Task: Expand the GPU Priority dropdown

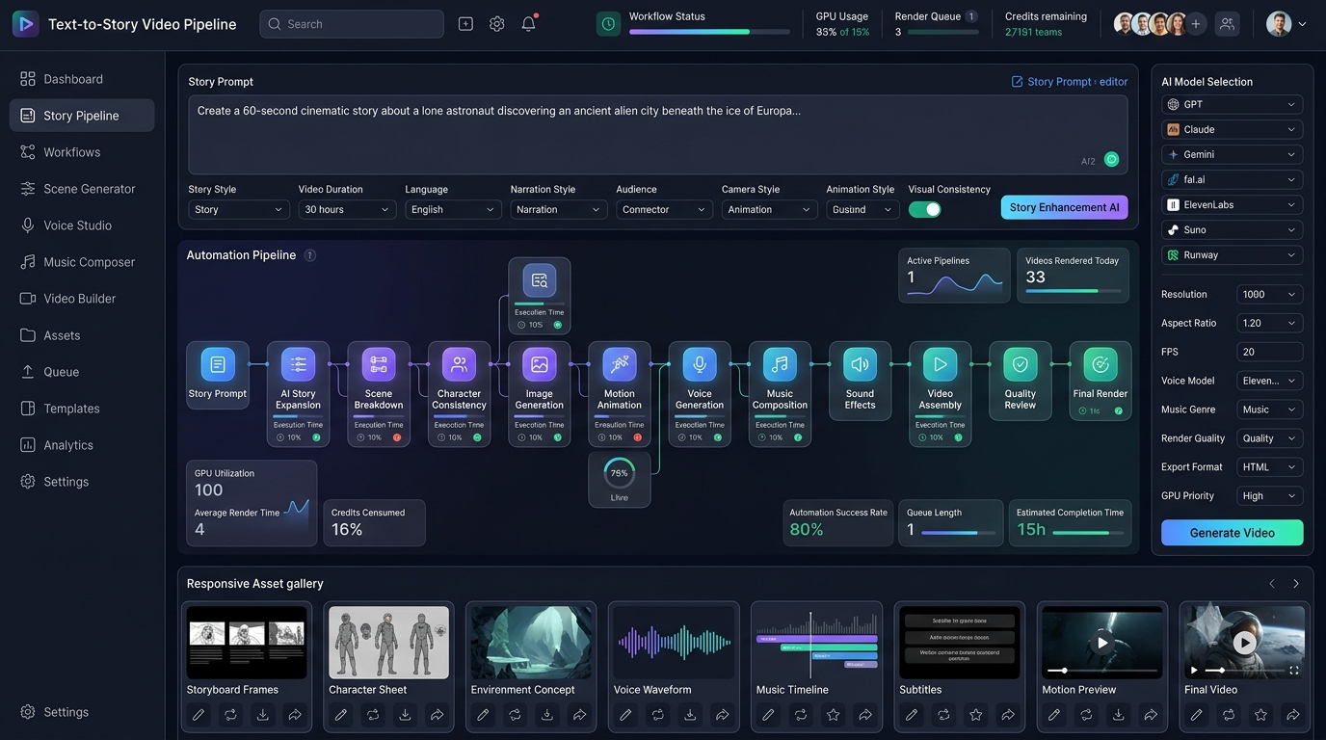Action: 1270,495
